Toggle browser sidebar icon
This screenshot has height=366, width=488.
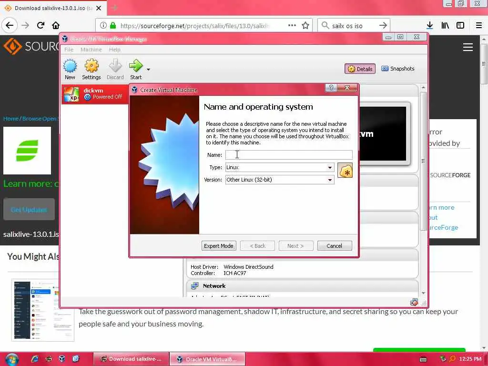tap(460, 26)
